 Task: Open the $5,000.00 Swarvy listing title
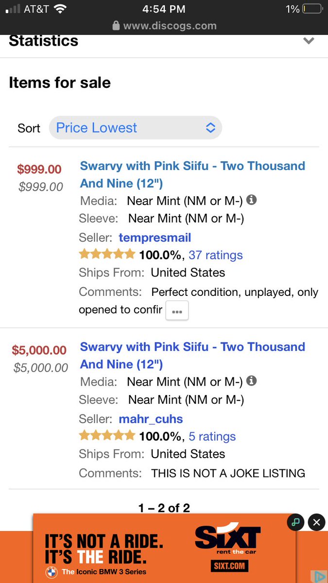(x=192, y=356)
